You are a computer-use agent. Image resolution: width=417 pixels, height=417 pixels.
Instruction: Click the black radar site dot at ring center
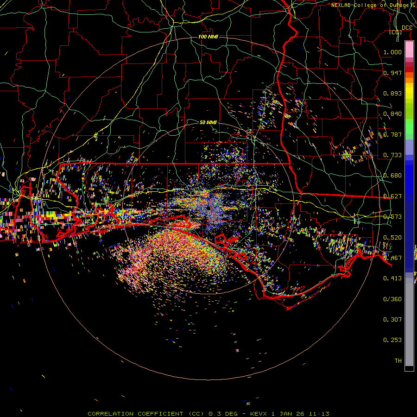(208, 208)
